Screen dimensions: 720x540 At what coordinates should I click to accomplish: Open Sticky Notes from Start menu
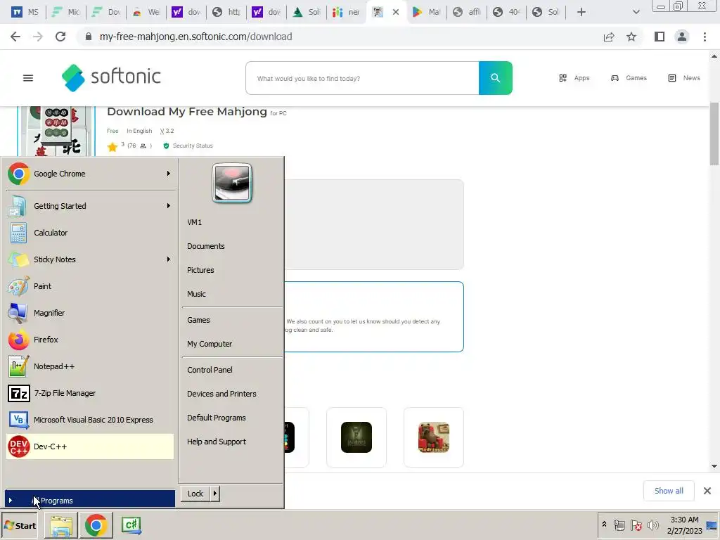tap(90, 259)
